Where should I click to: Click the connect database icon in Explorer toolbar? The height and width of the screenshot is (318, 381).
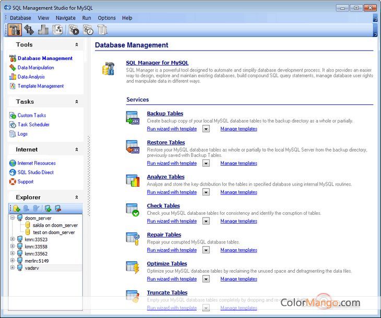click(48, 209)
